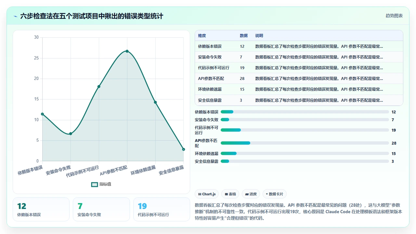Click the 安装命令失败 progress bar
Screen dimensions: 416x234
point(305,120)
